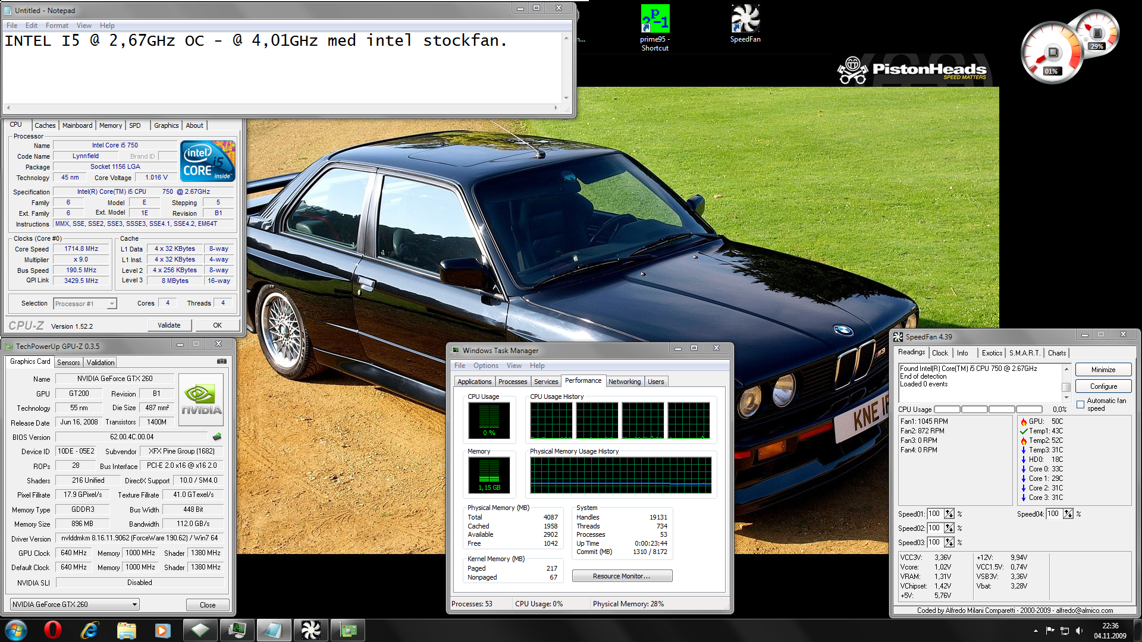Click the CPU-Z taskbar icon

200,630
